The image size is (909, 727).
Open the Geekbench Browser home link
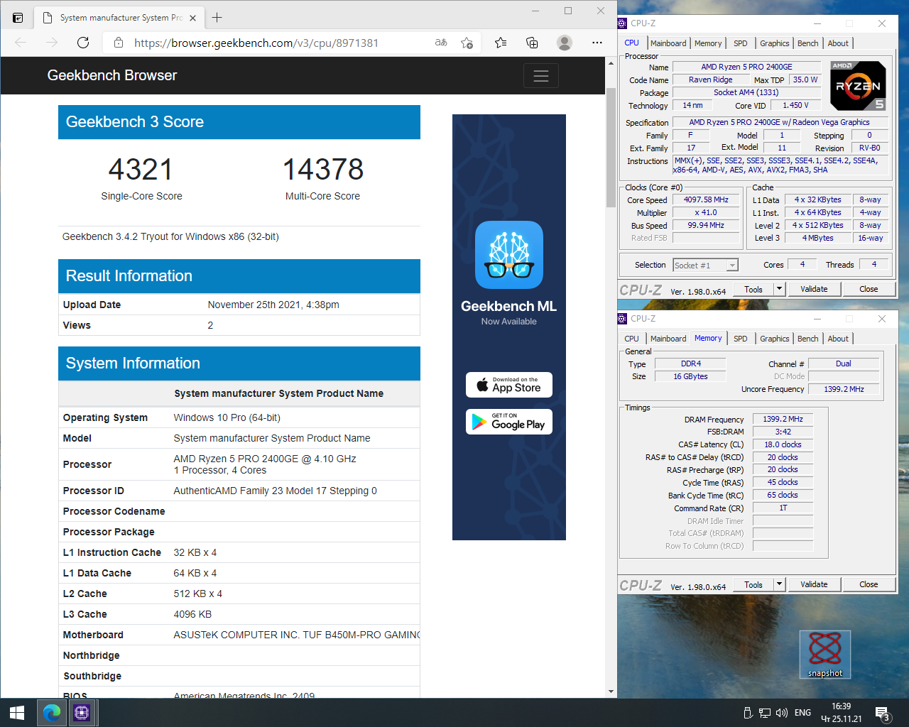(x=112, y=75)
